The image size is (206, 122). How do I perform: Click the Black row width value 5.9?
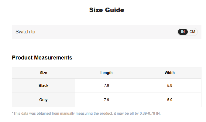(x=170, y=86)
